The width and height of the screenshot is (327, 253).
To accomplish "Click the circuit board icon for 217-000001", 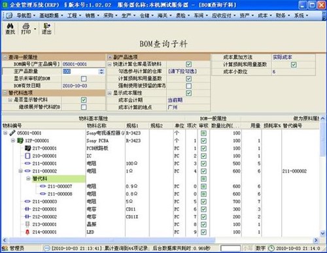I will point(27,148).
